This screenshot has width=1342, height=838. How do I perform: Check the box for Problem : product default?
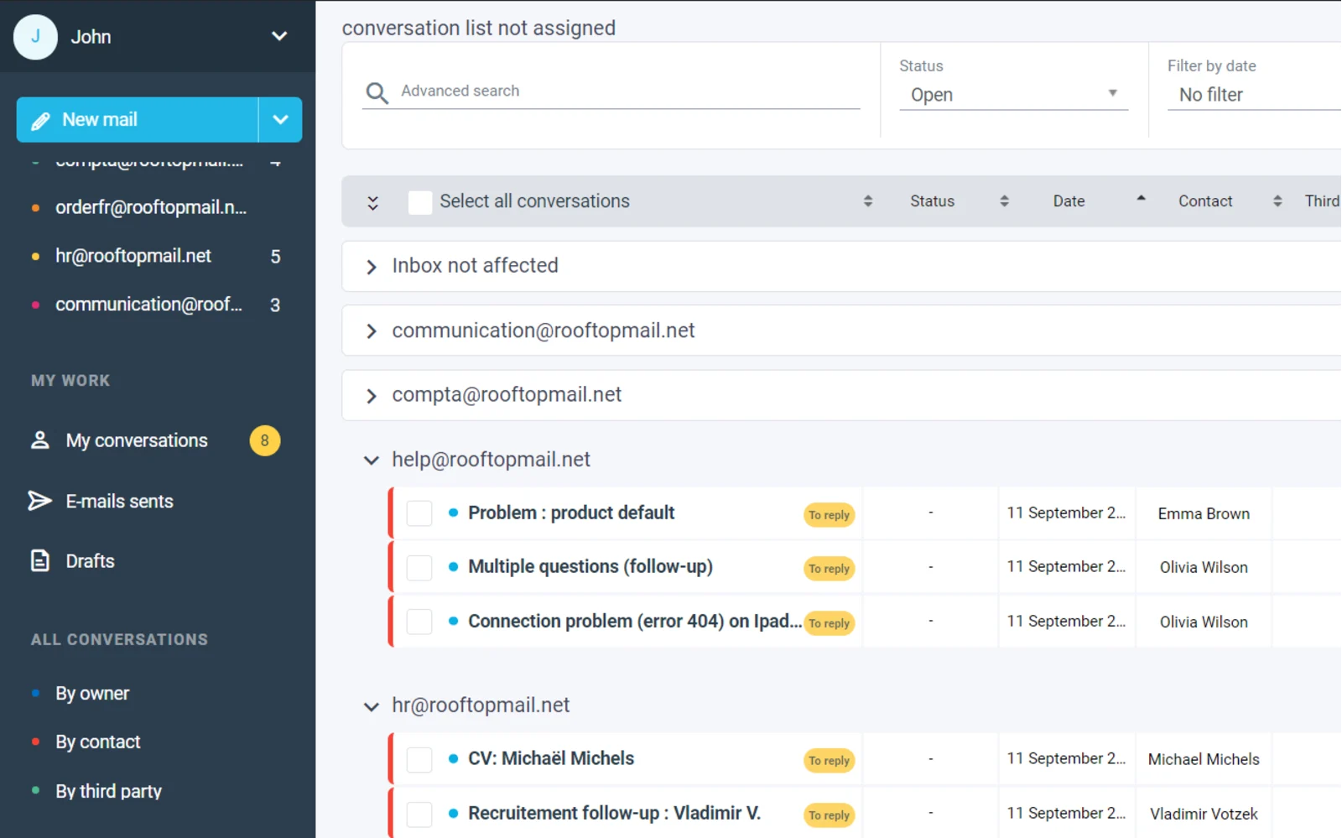(419, 513)
